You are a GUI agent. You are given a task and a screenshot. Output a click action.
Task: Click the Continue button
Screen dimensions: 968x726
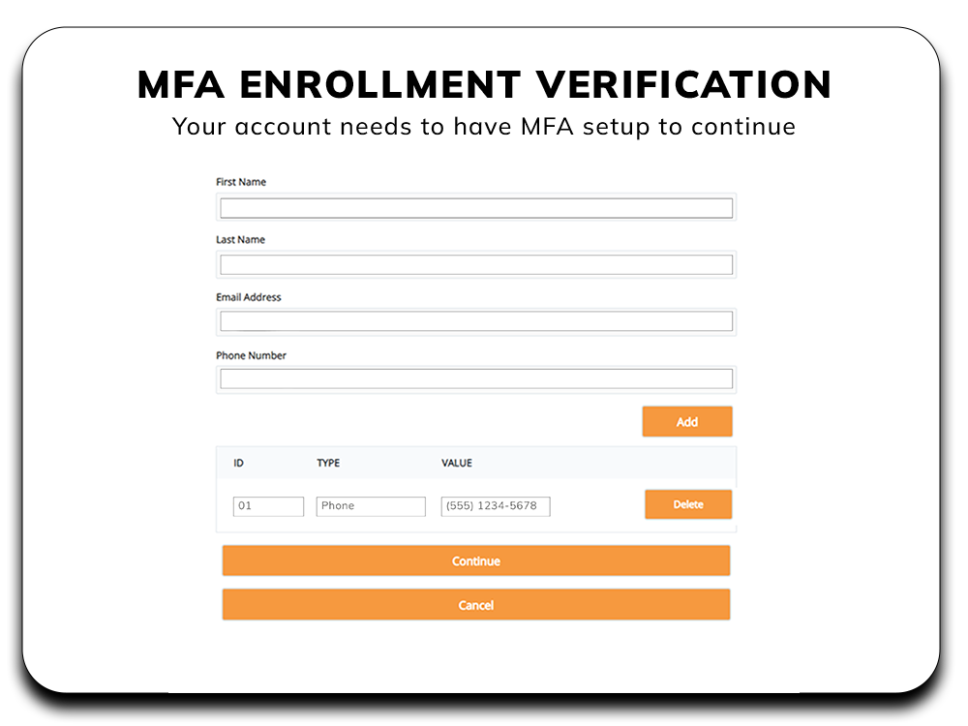(x=475, y=560)
